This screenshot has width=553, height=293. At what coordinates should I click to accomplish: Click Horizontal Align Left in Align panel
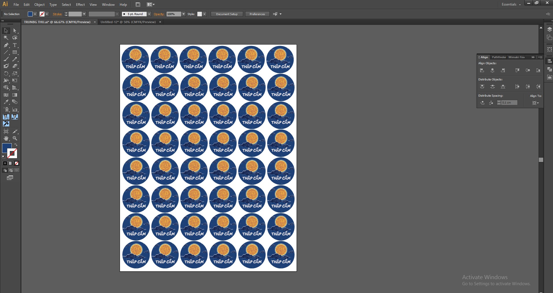click(x=482, y=70)
